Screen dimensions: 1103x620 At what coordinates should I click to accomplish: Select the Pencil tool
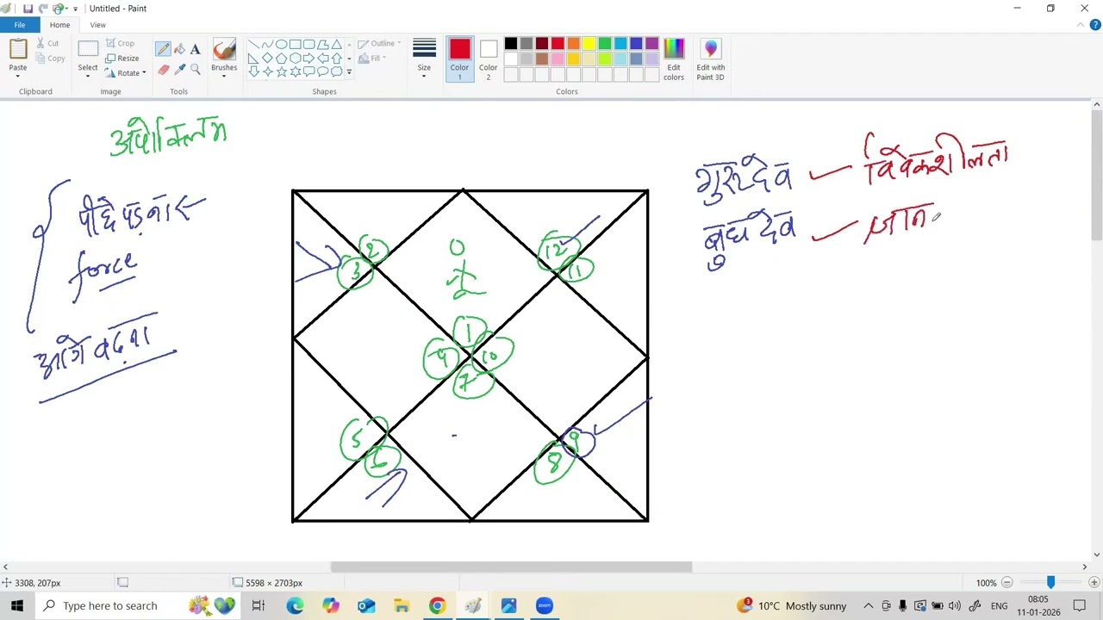tap(163, 49)
